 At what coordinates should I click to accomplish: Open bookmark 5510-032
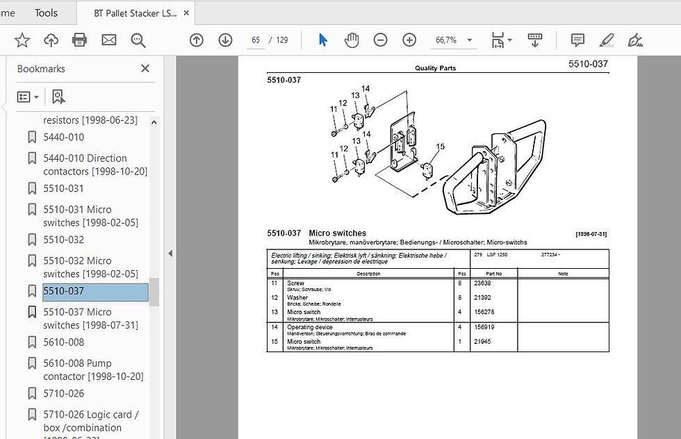(63, 240)
